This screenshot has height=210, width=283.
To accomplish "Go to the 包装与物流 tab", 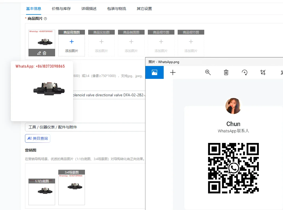I will click(x=117, y=9).
